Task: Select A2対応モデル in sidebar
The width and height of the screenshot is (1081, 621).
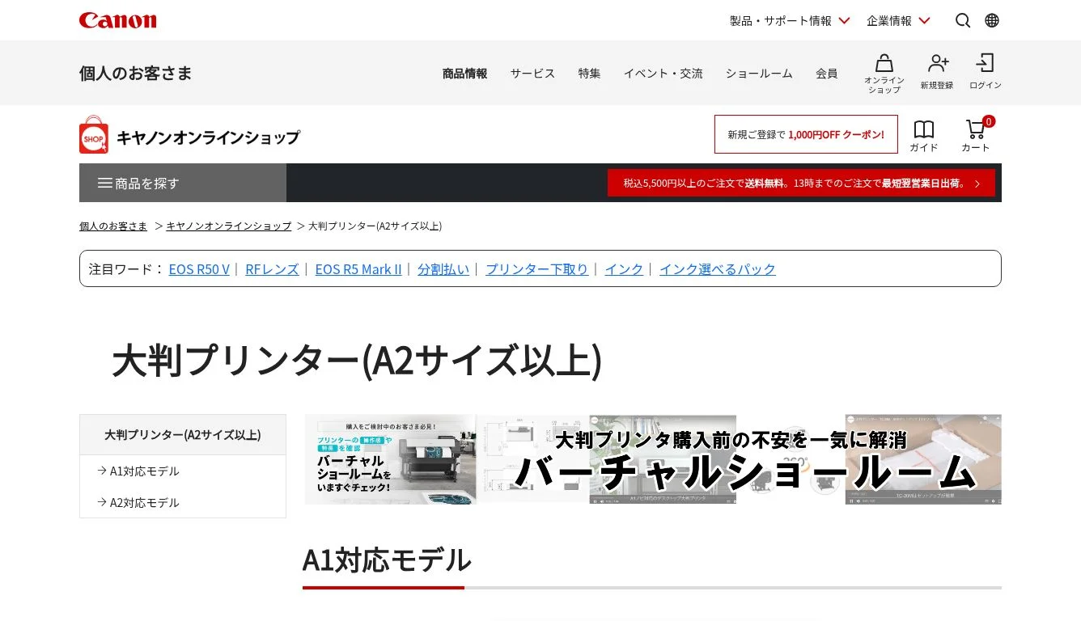Action: (145, 503)
